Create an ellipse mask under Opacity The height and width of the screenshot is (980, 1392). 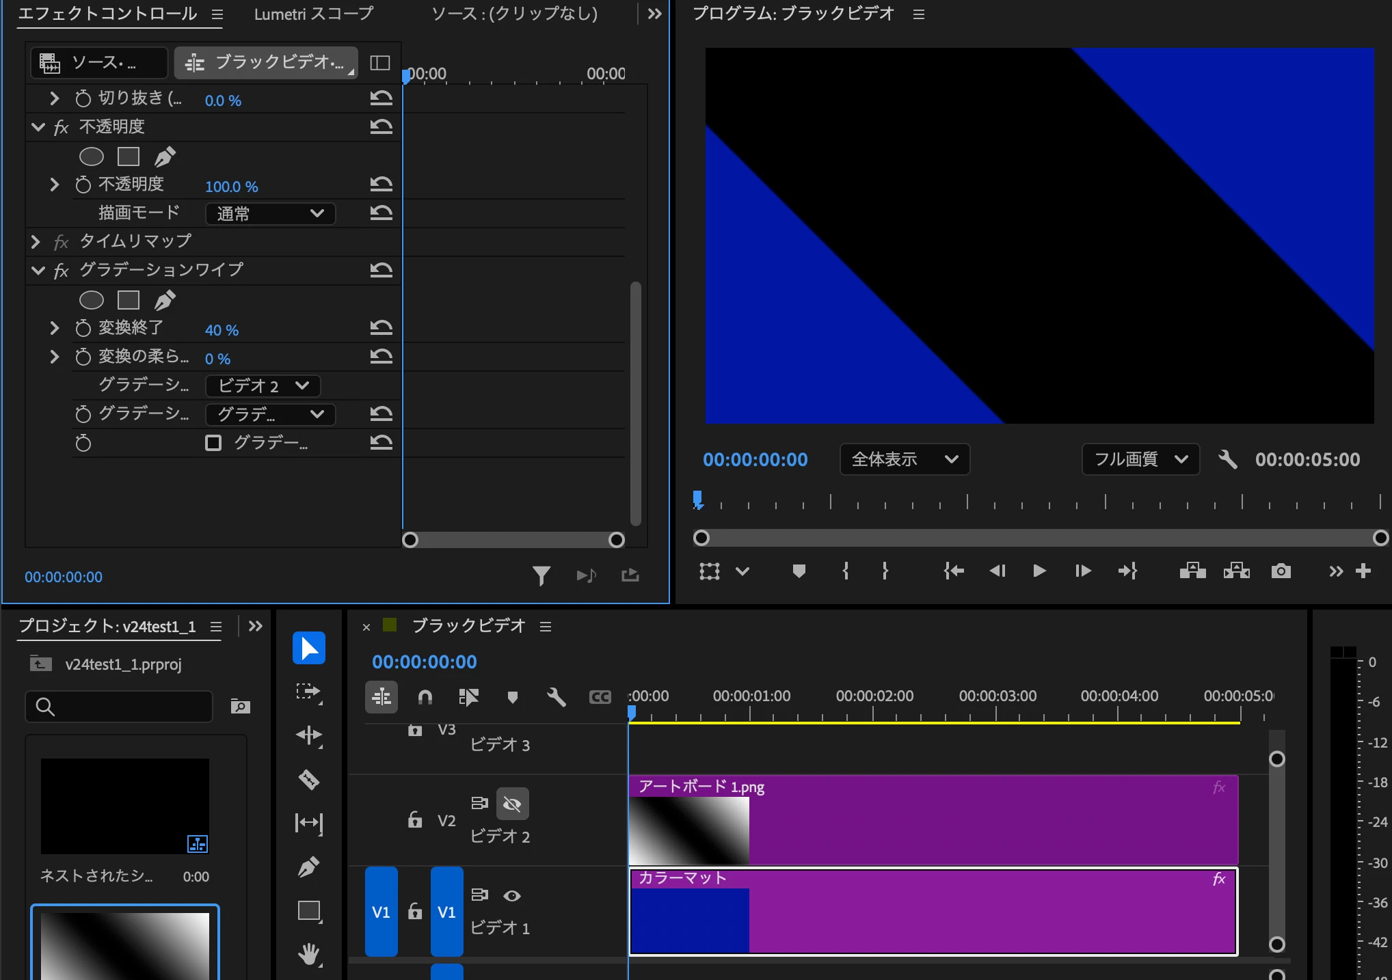point(91,156)
